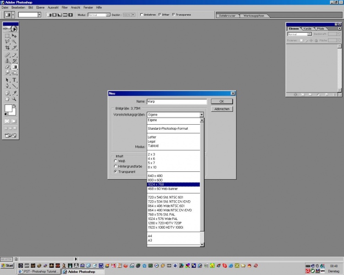Viewport: 344px width, 275px height.
Task: Switch to the Kanäle tab
Action: point(307,28)
